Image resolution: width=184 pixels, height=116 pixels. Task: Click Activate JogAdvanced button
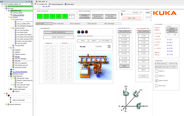click(x=58, y=32)
